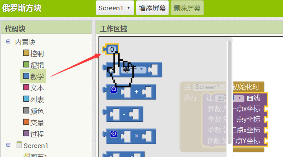
Task: Open the 逻辑 green block category
Action: click(x=34, y=65)
